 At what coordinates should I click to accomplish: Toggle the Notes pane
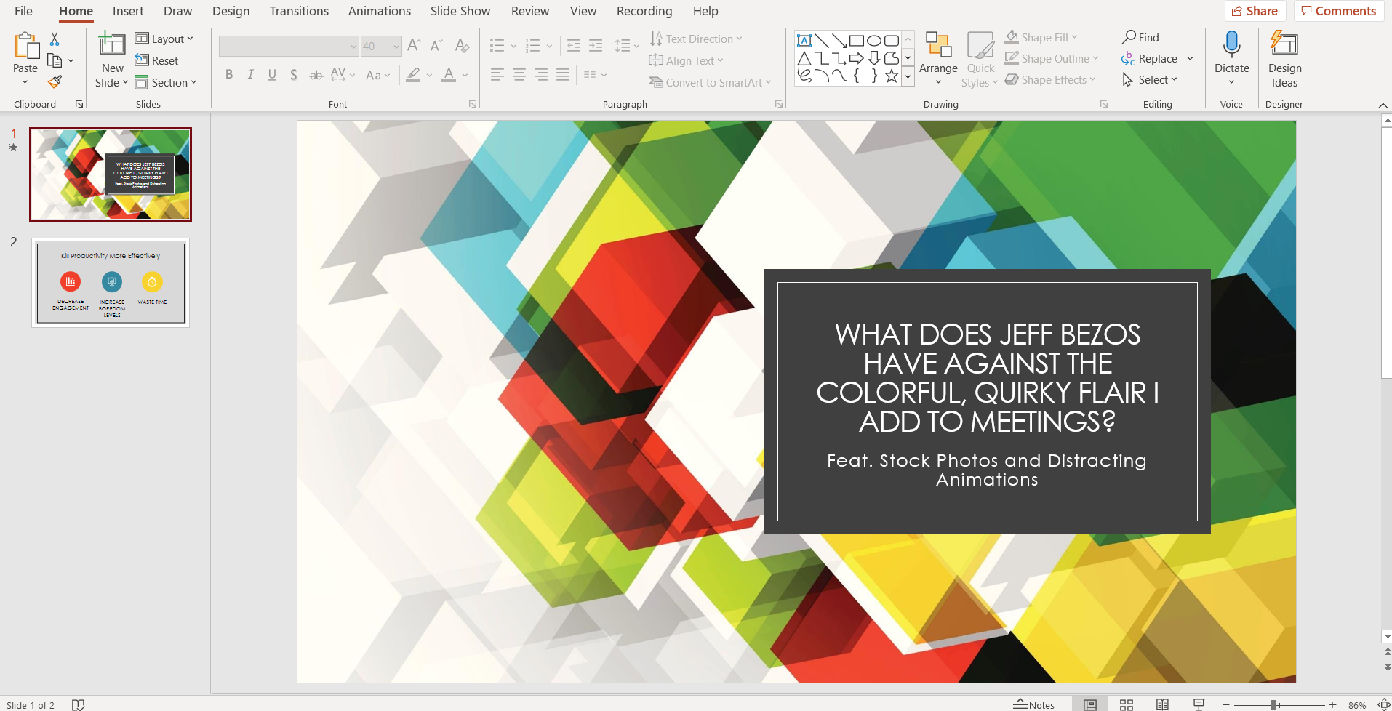point(1033,704)
